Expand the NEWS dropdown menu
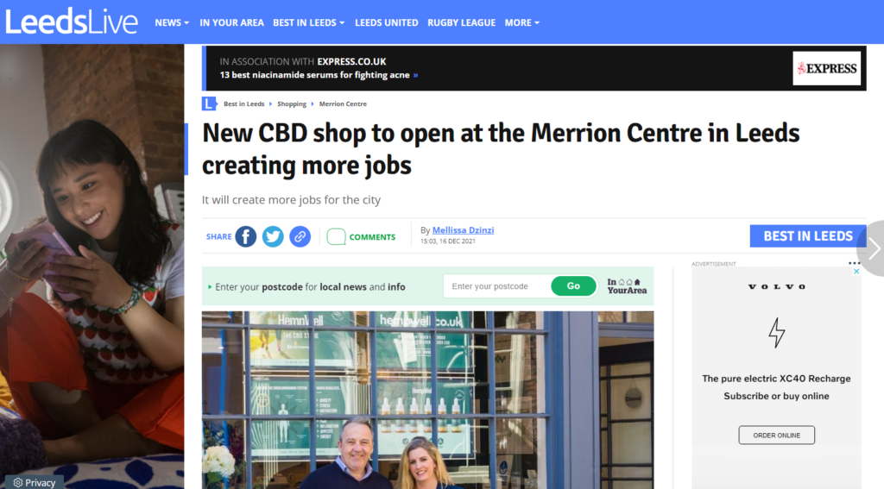Viewport: 884px width, 489px height. pos(172,22)
